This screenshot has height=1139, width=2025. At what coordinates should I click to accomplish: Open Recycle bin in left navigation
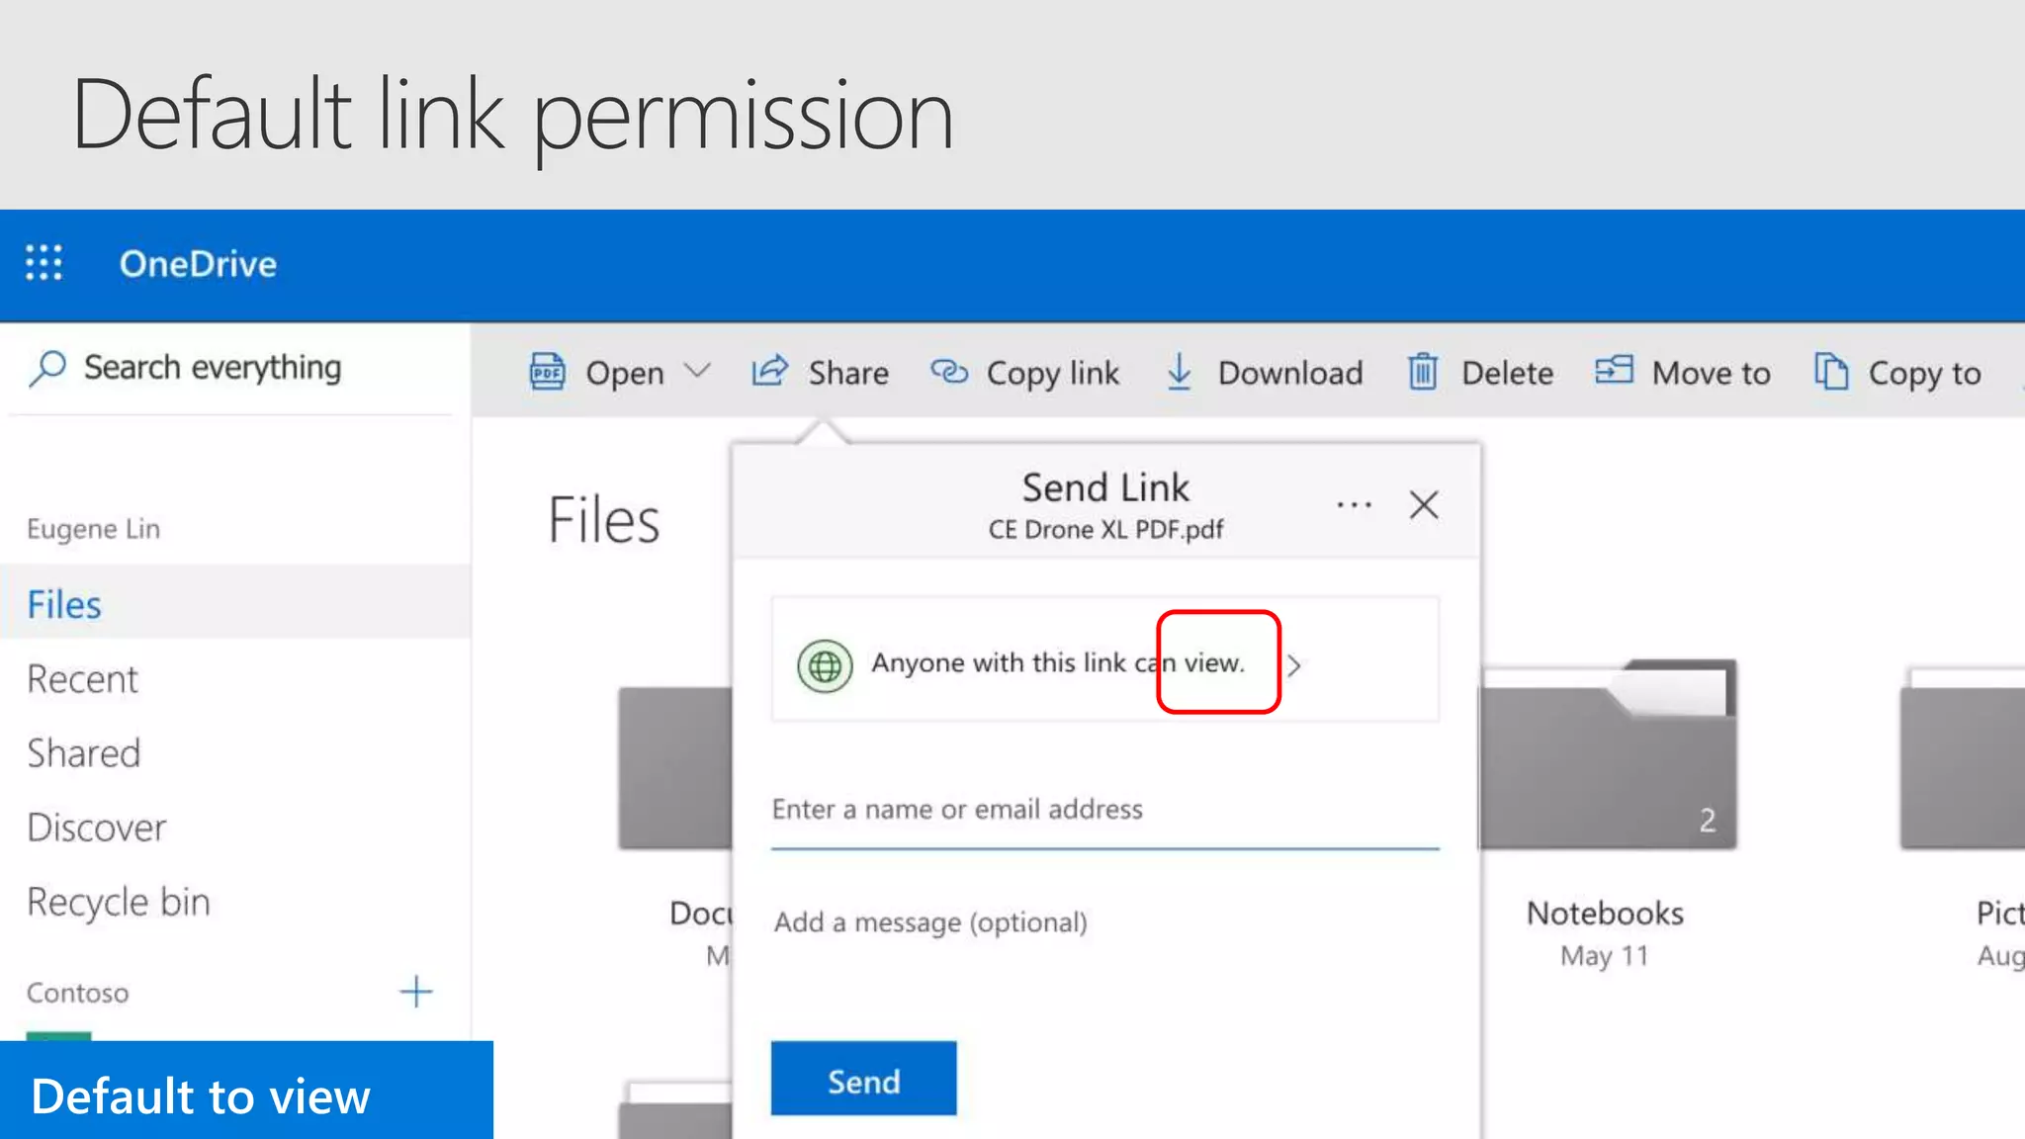pos(119,903)
